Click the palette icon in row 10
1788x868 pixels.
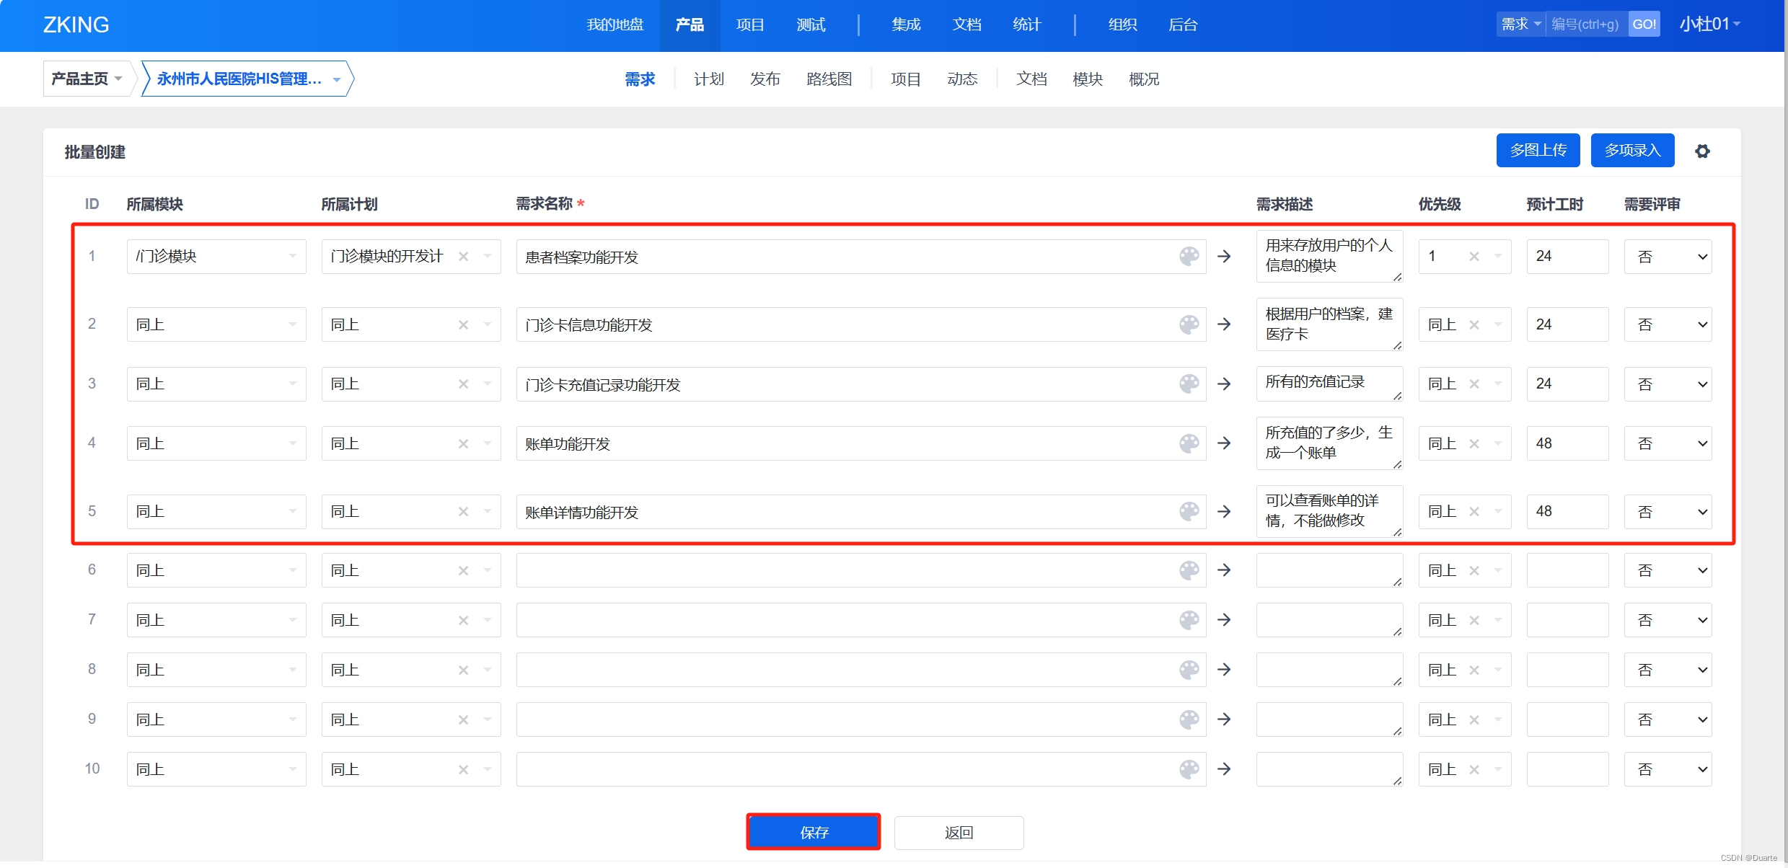coord(1189,769)
